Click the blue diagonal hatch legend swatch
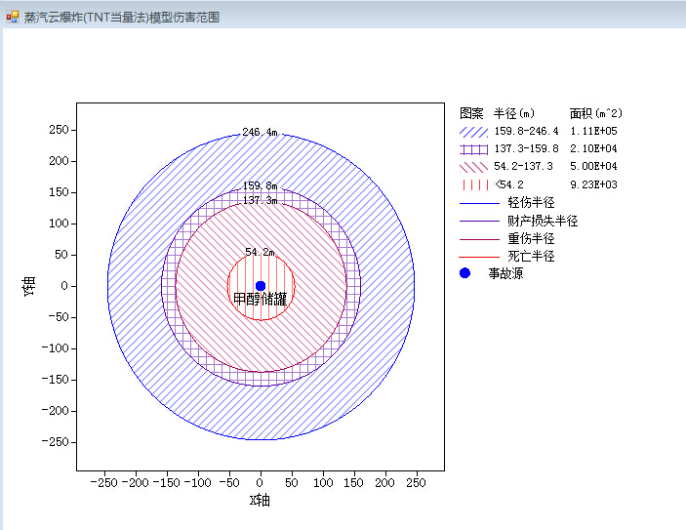This screenshot has width=686, height=530. (x=474, y=132)
